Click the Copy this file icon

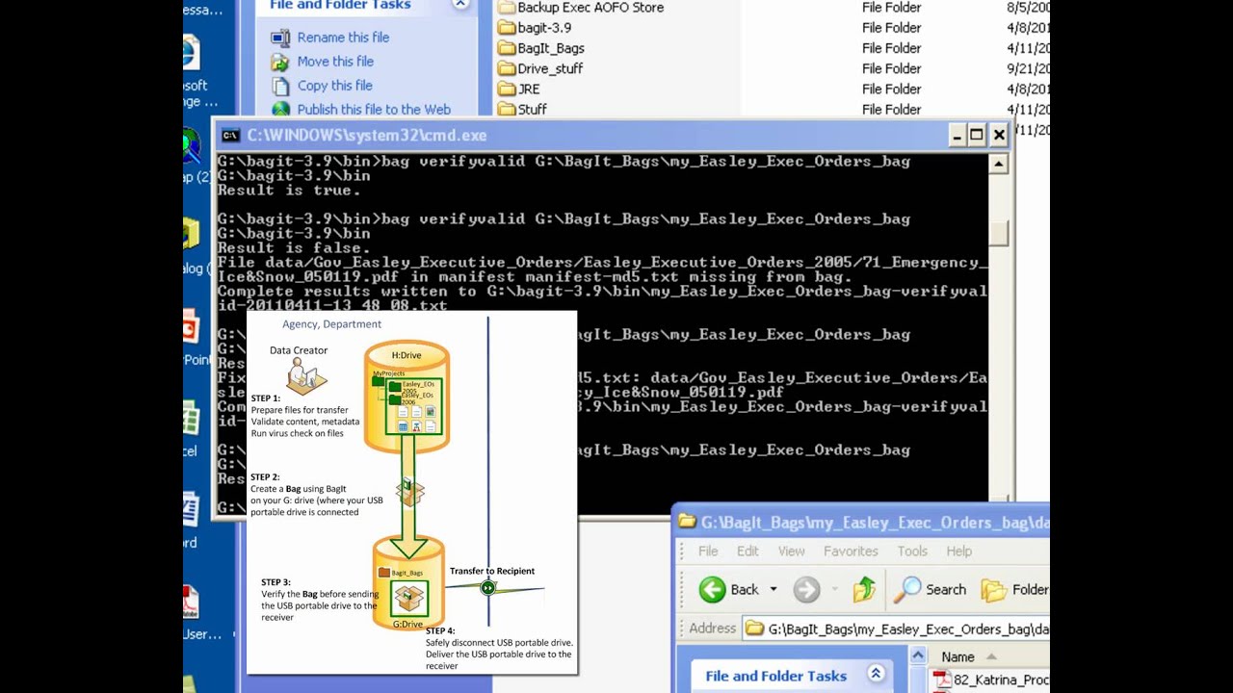pos(280,86)
